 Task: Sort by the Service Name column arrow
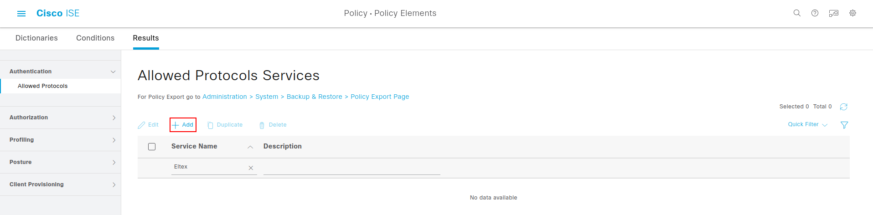pyautogui.click(x=250, y=147)
